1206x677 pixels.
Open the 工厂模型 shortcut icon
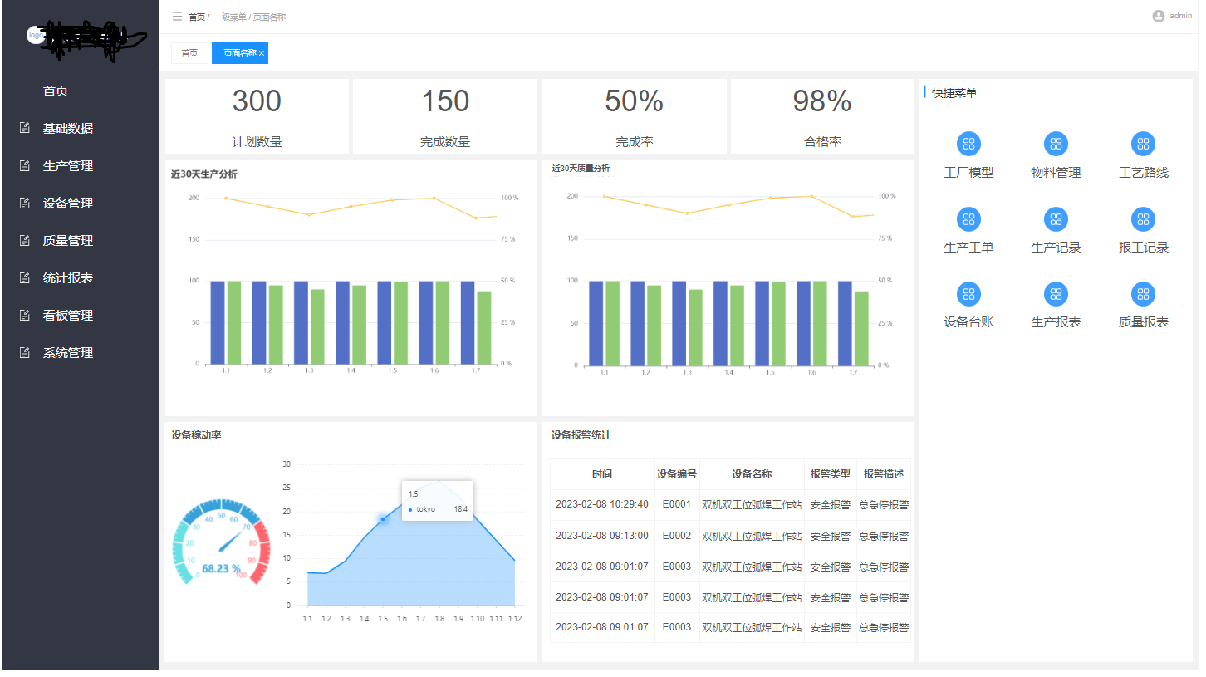[968, 144]
